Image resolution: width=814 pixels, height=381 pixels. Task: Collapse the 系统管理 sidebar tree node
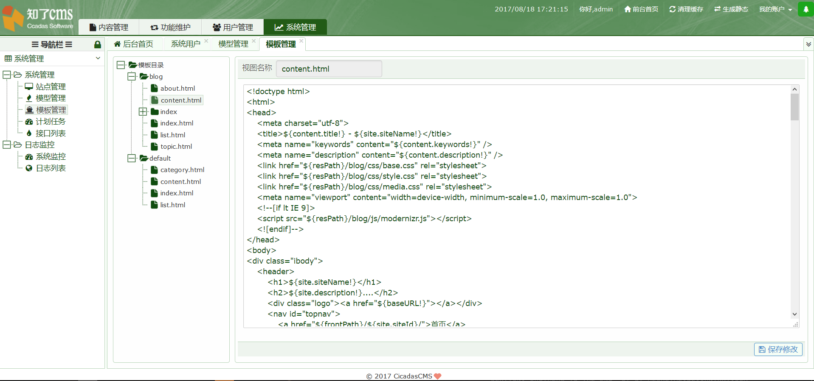7,75
